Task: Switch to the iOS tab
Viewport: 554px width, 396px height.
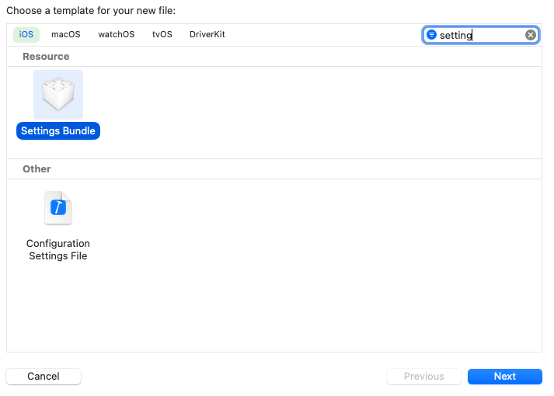Action: point(26,35)
